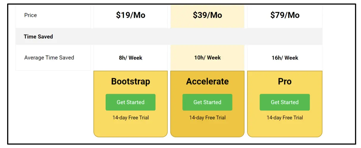Click the Pro plan card background

point(285,129)
